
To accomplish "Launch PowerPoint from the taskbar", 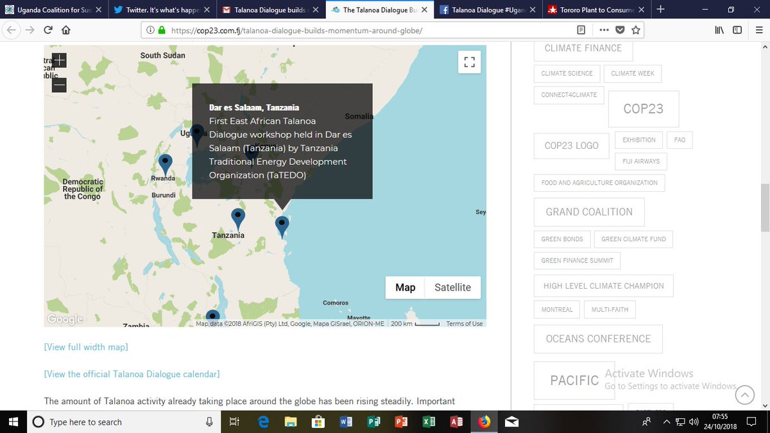I will pos(401,421).
